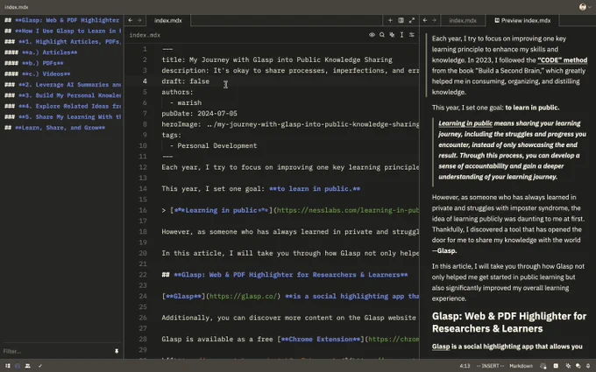This screenshot has height=372, width=596.
Task: Click the outline Filter input field
Action: click(x=57, y=351)
